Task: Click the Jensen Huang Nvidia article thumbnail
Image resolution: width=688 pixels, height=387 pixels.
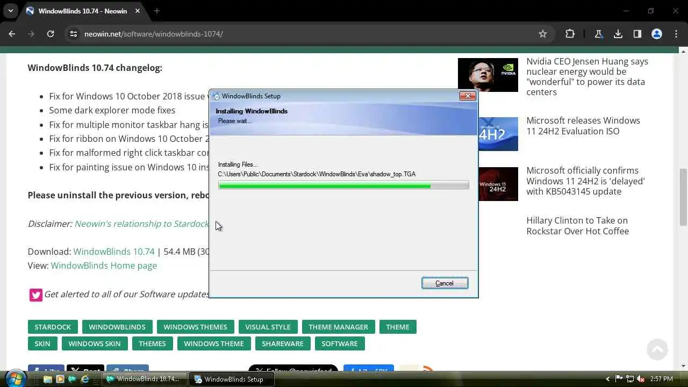Action: [488, 75]
